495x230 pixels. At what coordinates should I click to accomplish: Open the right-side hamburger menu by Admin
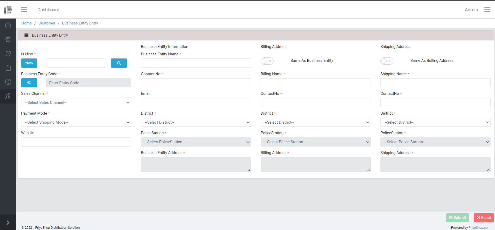[487, 10]
